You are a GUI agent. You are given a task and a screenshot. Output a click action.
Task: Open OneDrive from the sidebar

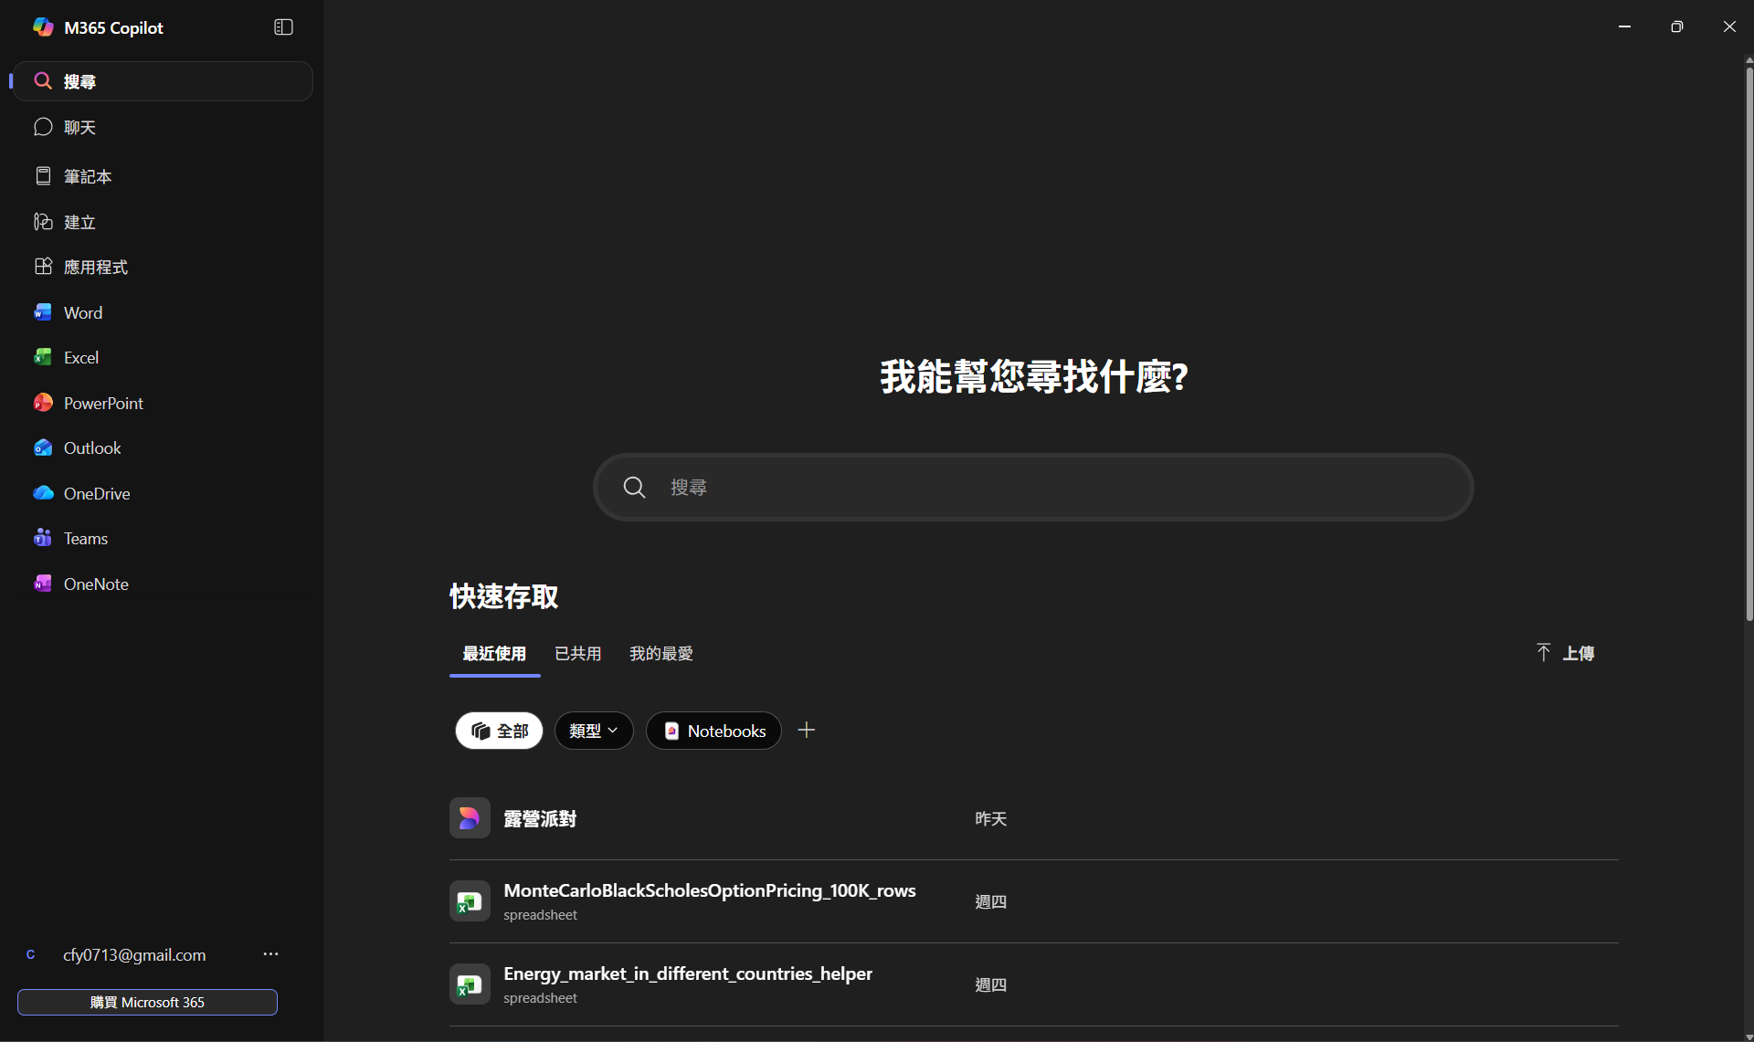pyautogui.click(x=96, y=493)
